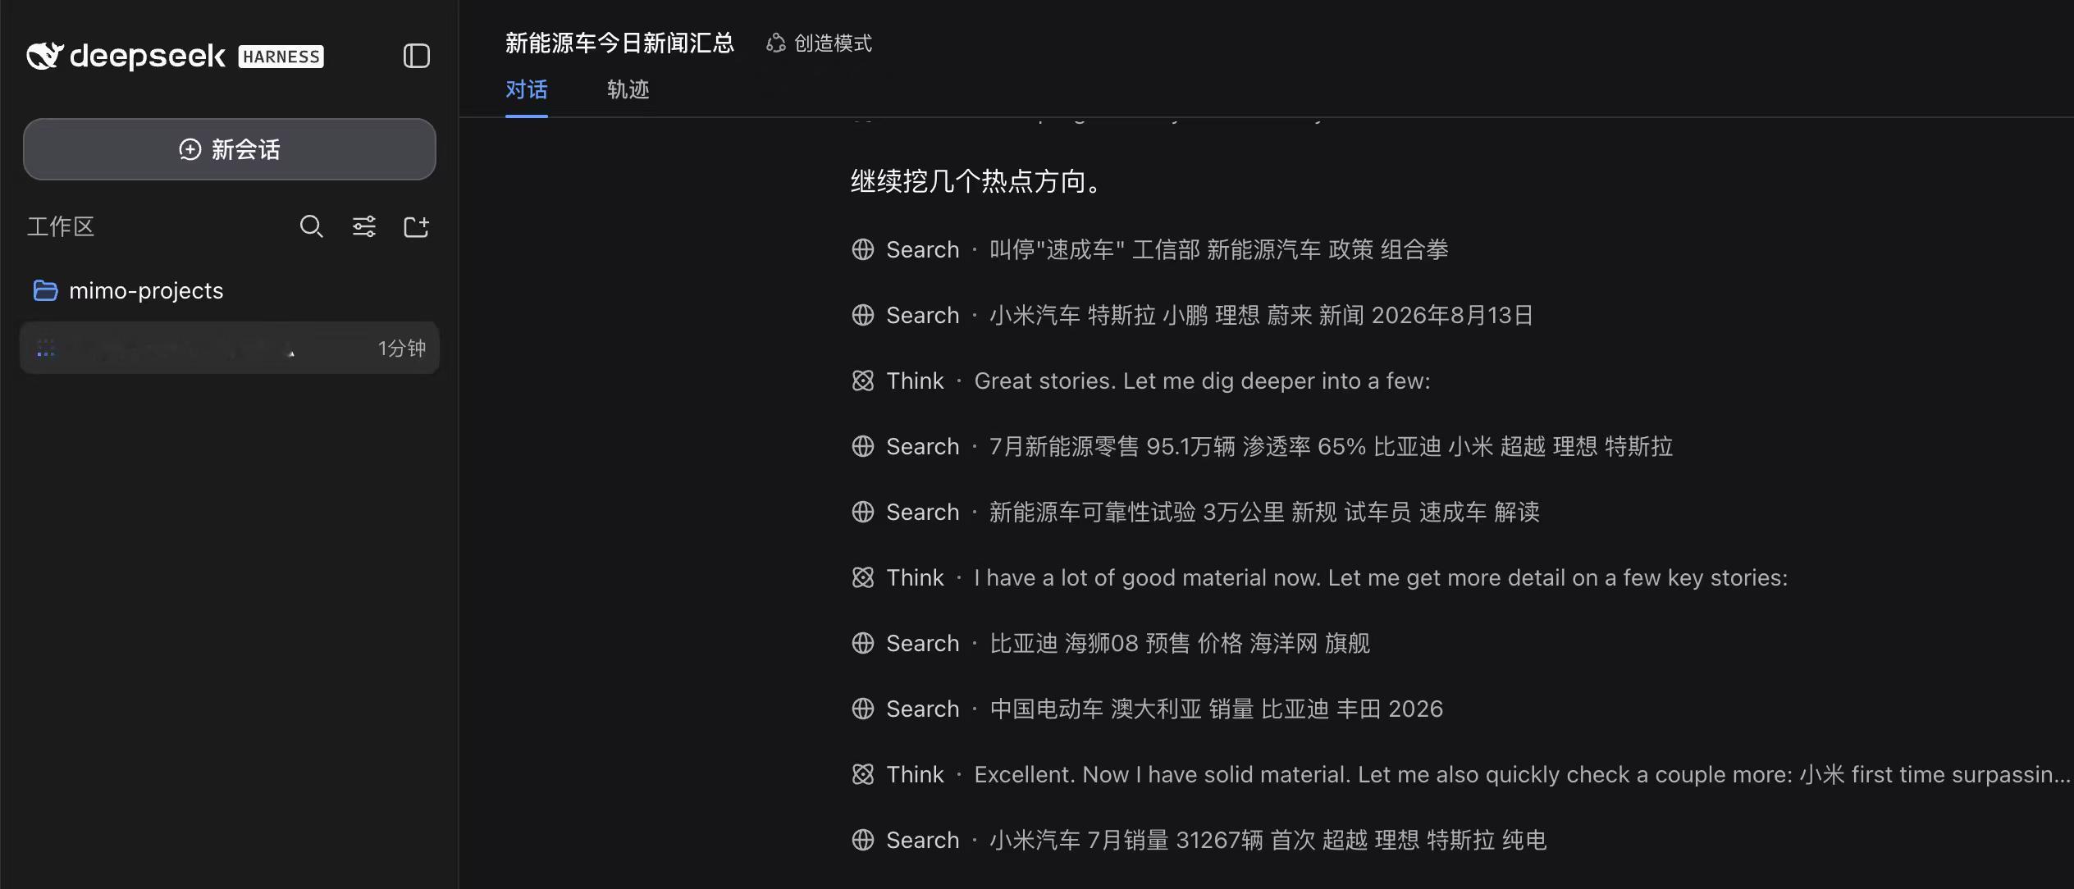Open search entry 小米汽车 7月销量 31267辆
The width and height of the screenshot is (2074, 889).
click(1199, 840)
